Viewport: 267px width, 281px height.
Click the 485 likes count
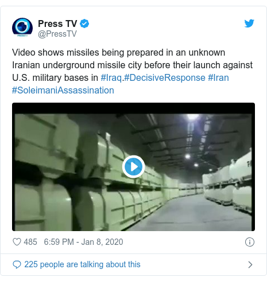tap(30, 242)
